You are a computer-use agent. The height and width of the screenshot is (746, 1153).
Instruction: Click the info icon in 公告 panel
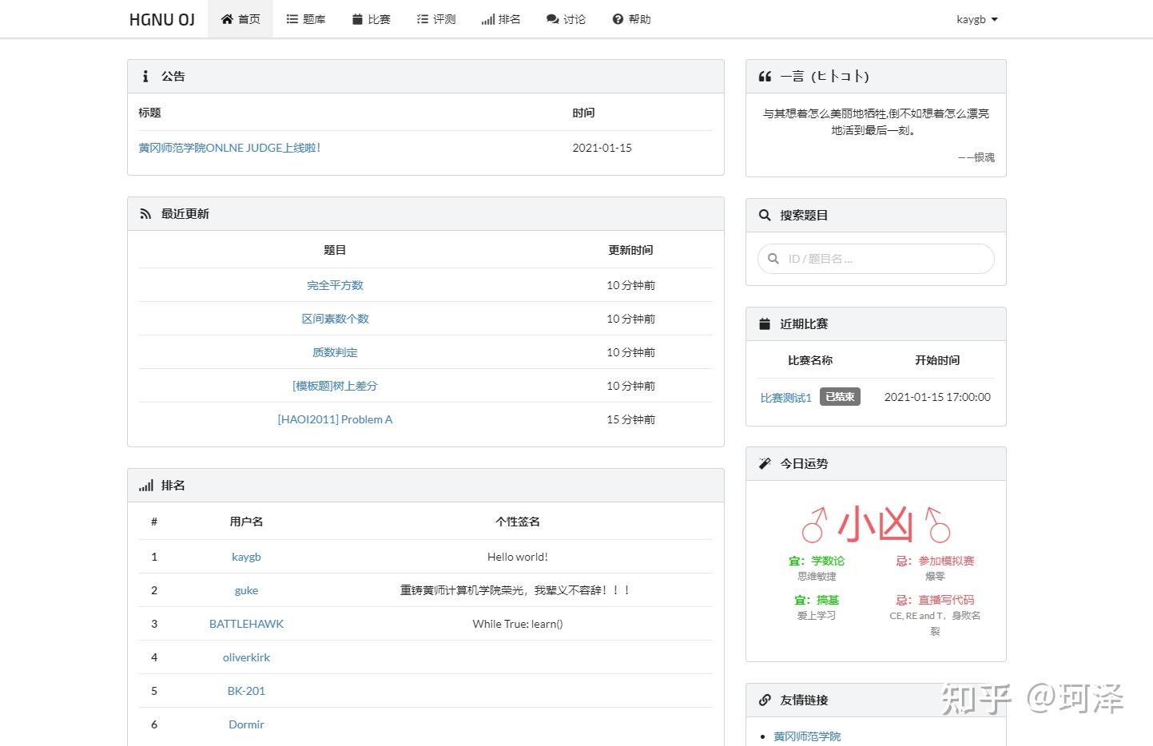(x=145, y=76)
